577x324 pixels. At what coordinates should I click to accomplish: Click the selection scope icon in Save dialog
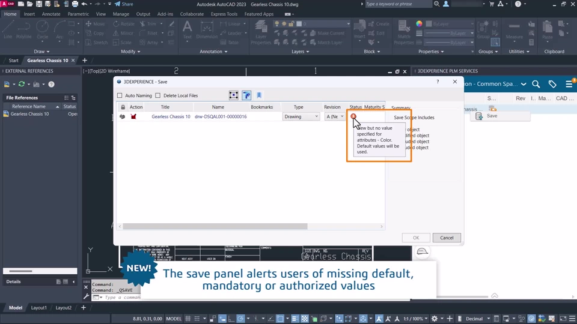pyautogui.click(x=233, y=95)
